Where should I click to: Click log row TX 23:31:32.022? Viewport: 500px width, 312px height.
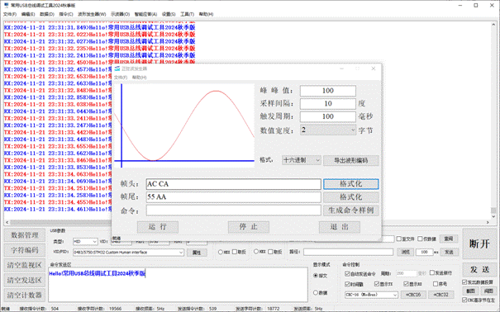[99, 35]
